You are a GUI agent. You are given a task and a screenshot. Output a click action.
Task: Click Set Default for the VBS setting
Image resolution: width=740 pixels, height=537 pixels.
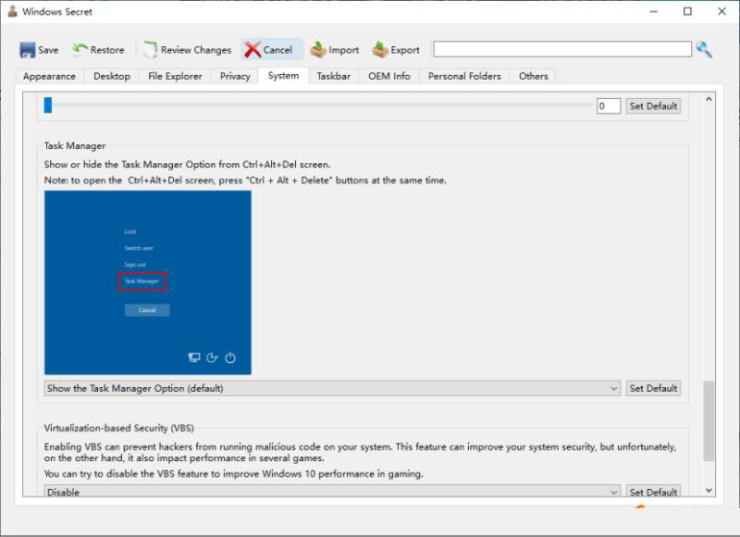pos(653,492)
